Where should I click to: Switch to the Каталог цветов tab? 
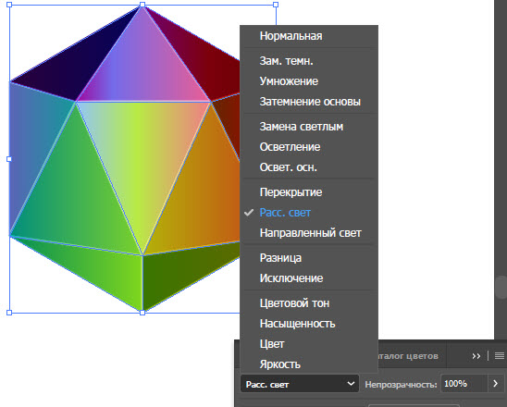(x=408, y=356)
